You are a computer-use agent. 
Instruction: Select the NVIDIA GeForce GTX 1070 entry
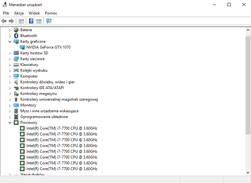point(48,47)
